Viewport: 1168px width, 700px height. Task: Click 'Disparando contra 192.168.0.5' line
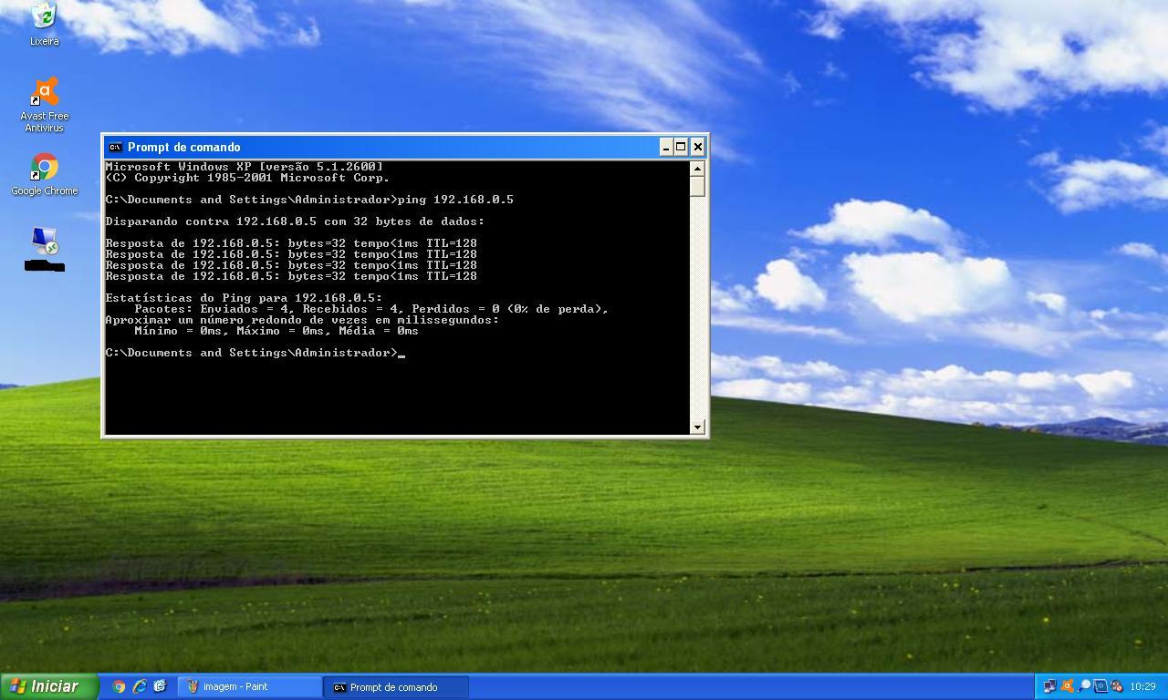[295, 221]
